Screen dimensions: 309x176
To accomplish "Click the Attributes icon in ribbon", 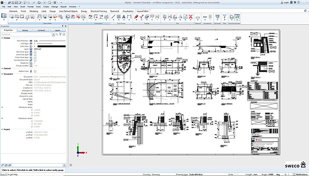I will tap(217, 17).
